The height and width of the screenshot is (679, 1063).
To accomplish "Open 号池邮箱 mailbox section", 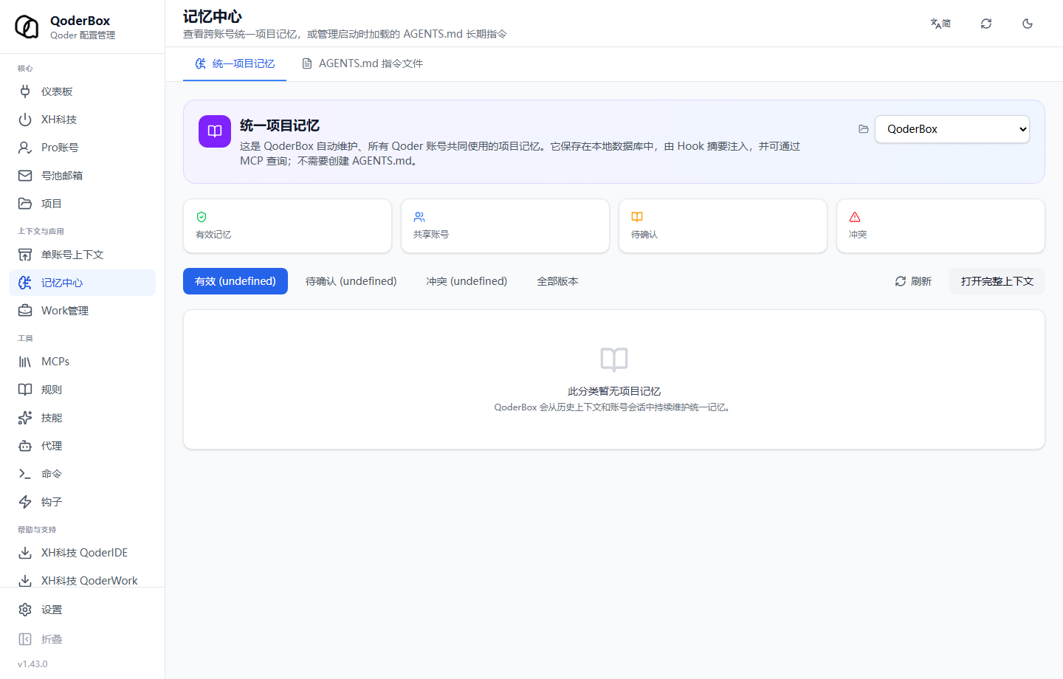I will click(82, 176).
